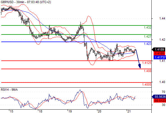
Task: Click the RSI 70 overbought axis label
Action: point(163,92)
